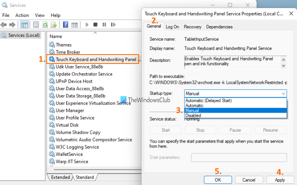Choose Automatic (Delayed Start) option
Screen dimensions: 297x185
235,100
